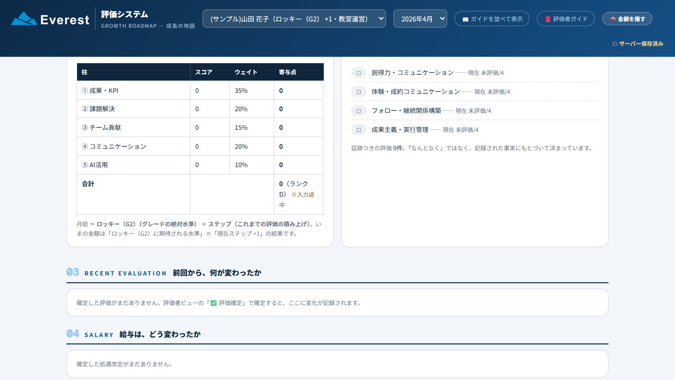Click the 15% weight cell
The image size is (675, 380).
coord(252,127)
